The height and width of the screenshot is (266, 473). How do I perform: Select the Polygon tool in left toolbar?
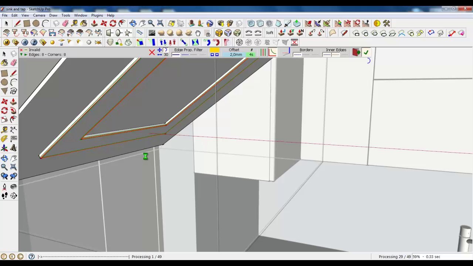pos(4,91)
